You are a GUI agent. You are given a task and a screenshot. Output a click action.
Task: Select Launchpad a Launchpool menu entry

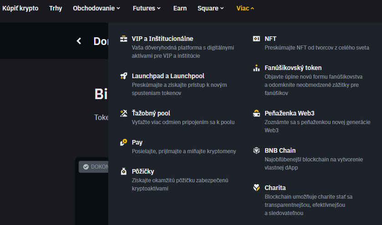[x=168, y=76]
